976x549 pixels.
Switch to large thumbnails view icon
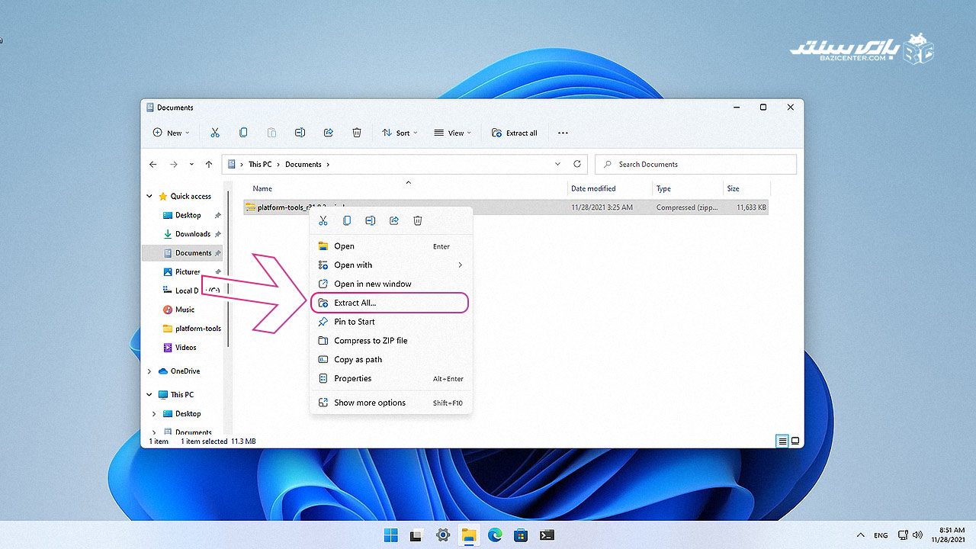795,441
